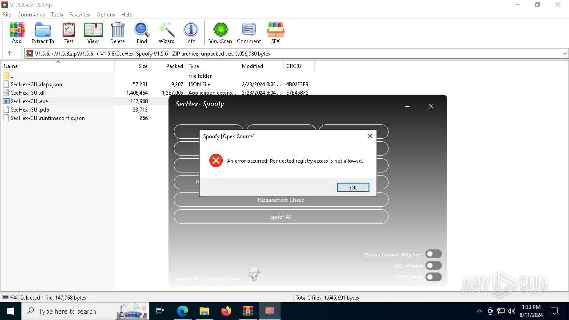Show archive Info icon

(191, 33)
